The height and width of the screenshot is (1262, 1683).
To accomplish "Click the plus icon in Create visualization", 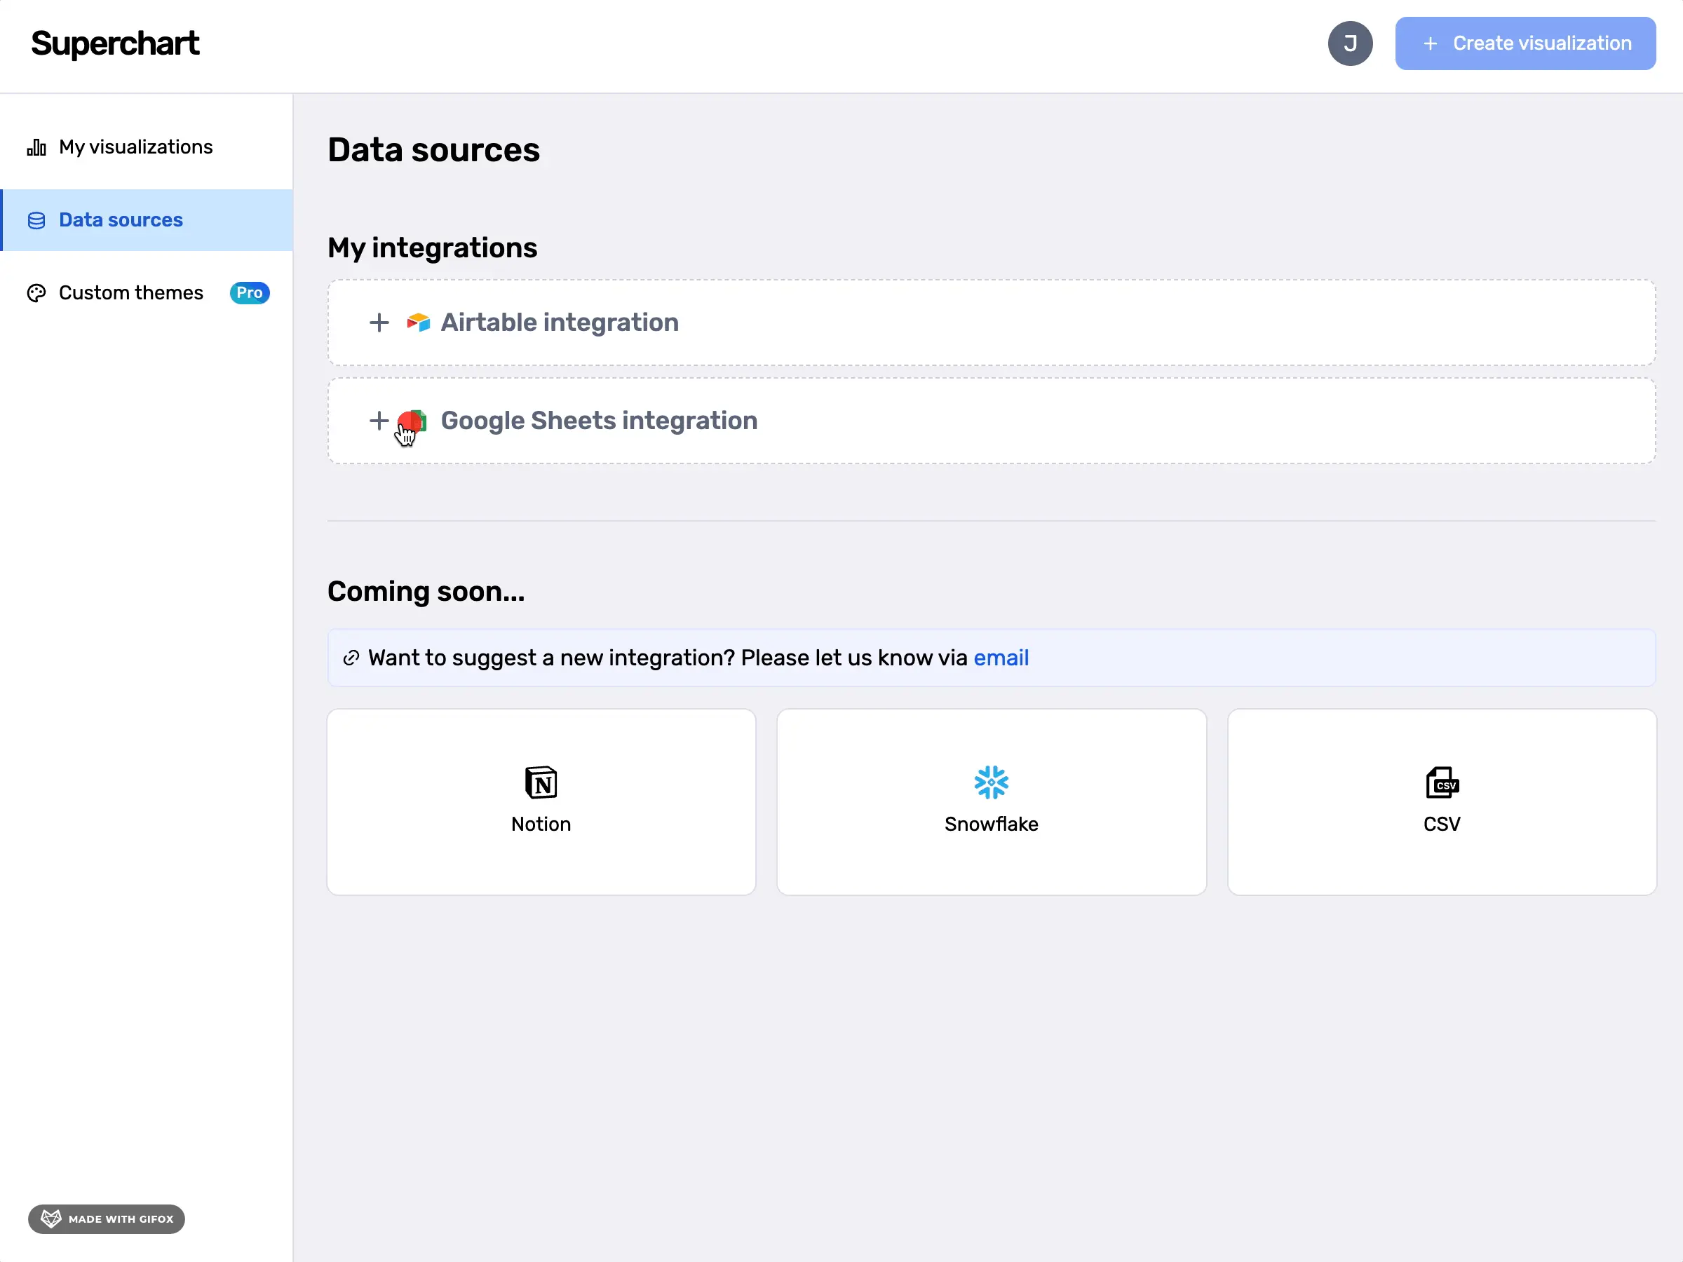I will click(1430, 43).
